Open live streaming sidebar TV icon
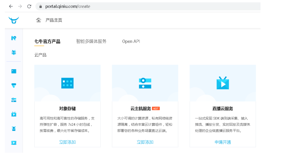293x157 pixels. [x=14, y=114]
